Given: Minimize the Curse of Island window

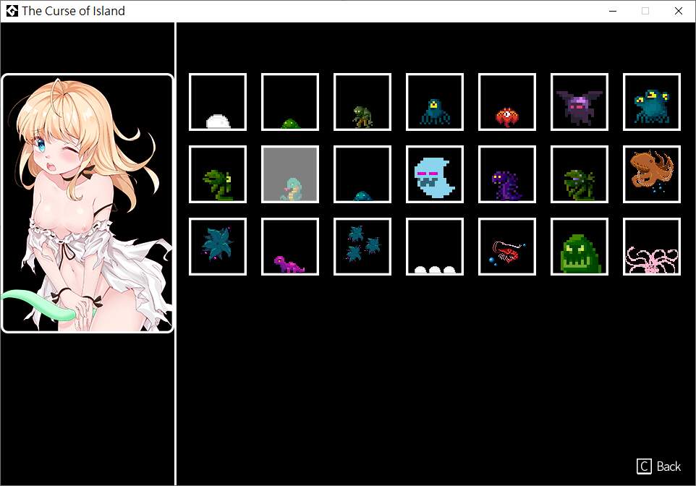Looking at the screenshot, I should click(x=613, y=11).
